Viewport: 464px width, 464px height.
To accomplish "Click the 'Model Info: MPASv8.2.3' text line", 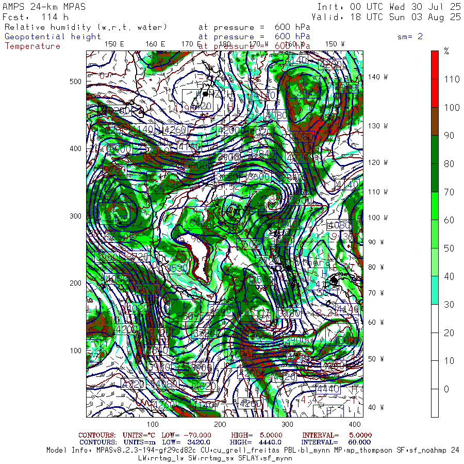I will 253,451.
